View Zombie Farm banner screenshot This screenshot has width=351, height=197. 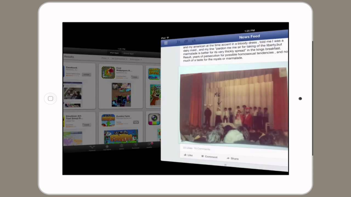tap(121, 137)
